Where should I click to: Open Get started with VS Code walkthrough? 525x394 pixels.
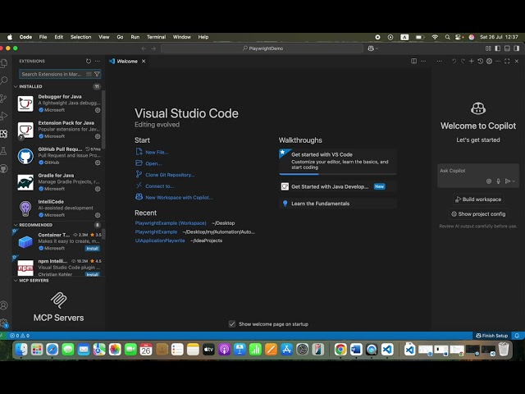click(337, 161)
